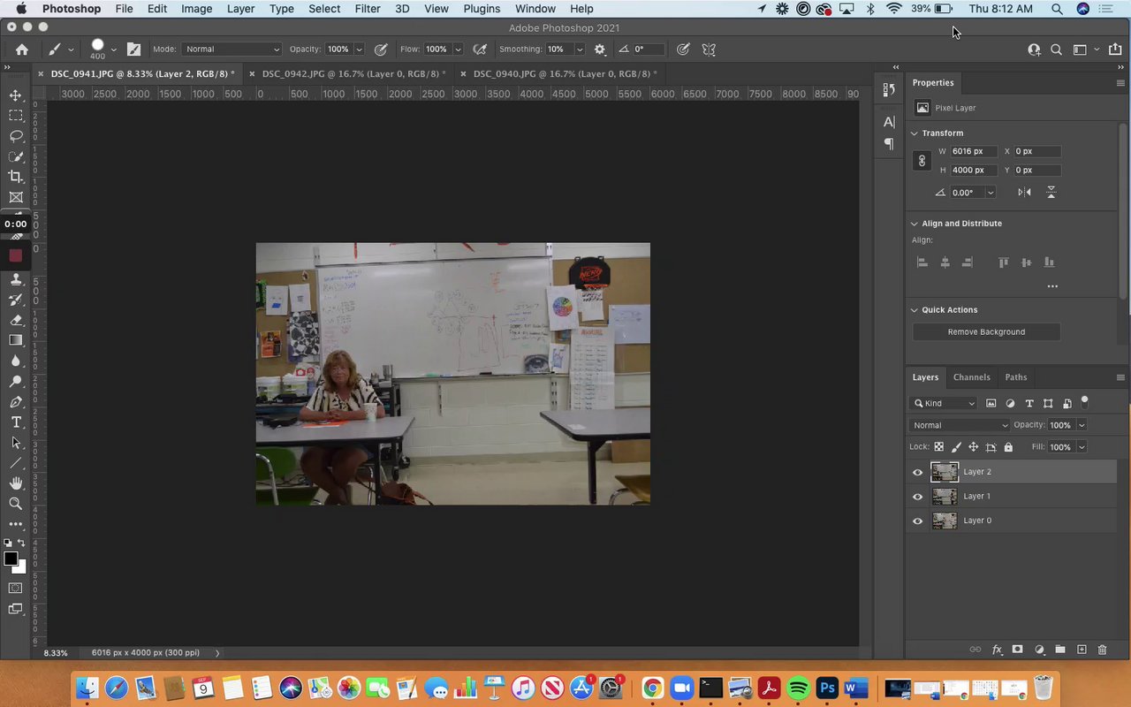
Task: Create a new layer
Action: 1082,650
